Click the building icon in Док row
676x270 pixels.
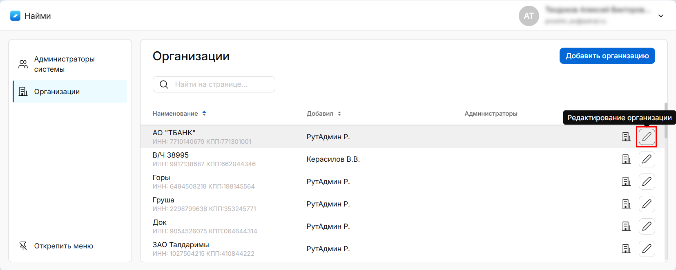pos(626,226)
